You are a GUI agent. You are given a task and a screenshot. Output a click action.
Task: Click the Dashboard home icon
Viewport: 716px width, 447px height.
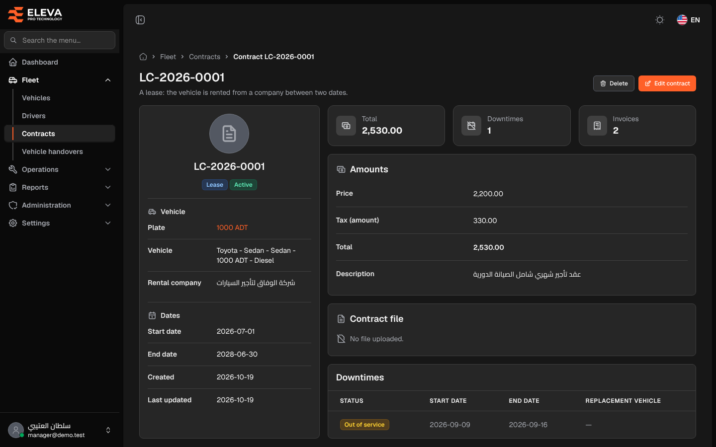13,62
